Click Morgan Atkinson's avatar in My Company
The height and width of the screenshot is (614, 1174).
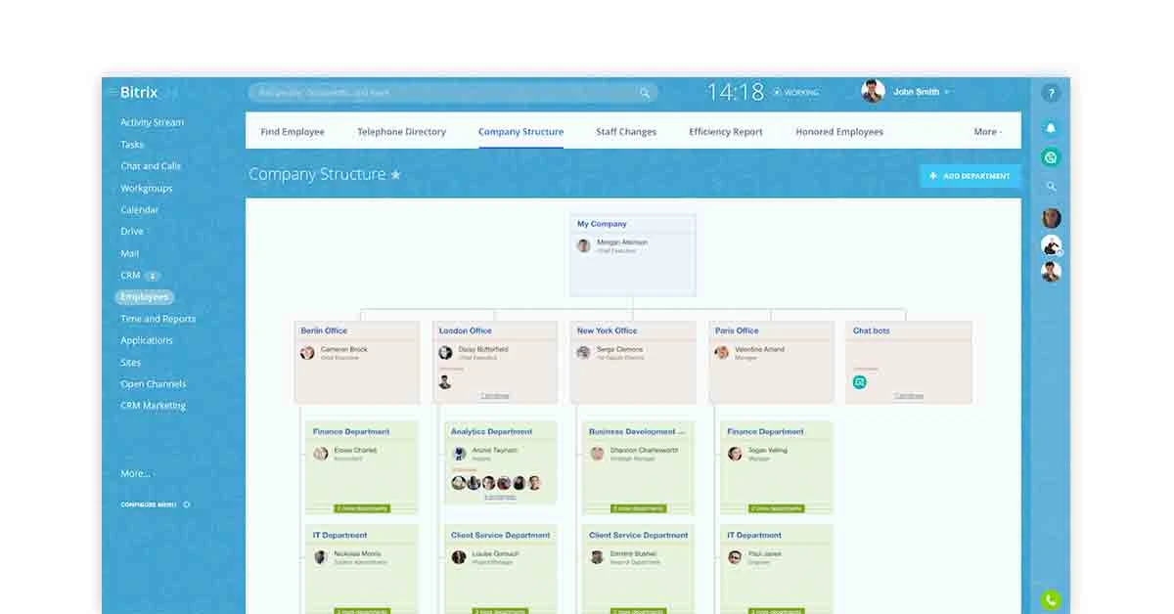[584, 246]
